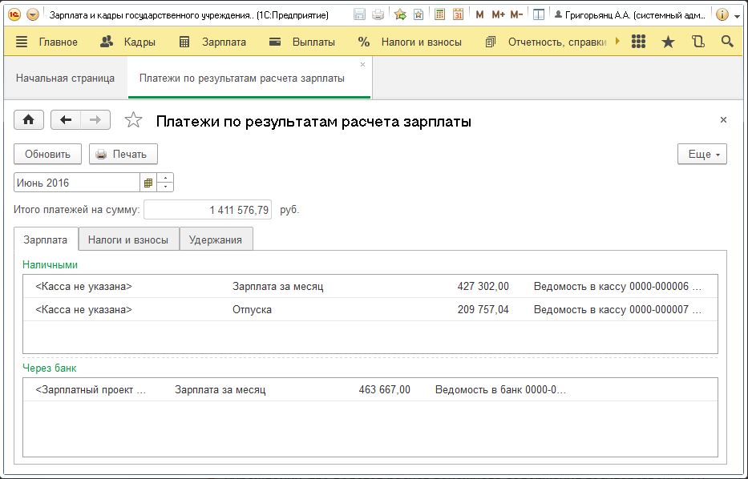748x479 pixels.
Task: Open the Зарплата section menu
Action: pyautogui.click(x=212, y=42)
